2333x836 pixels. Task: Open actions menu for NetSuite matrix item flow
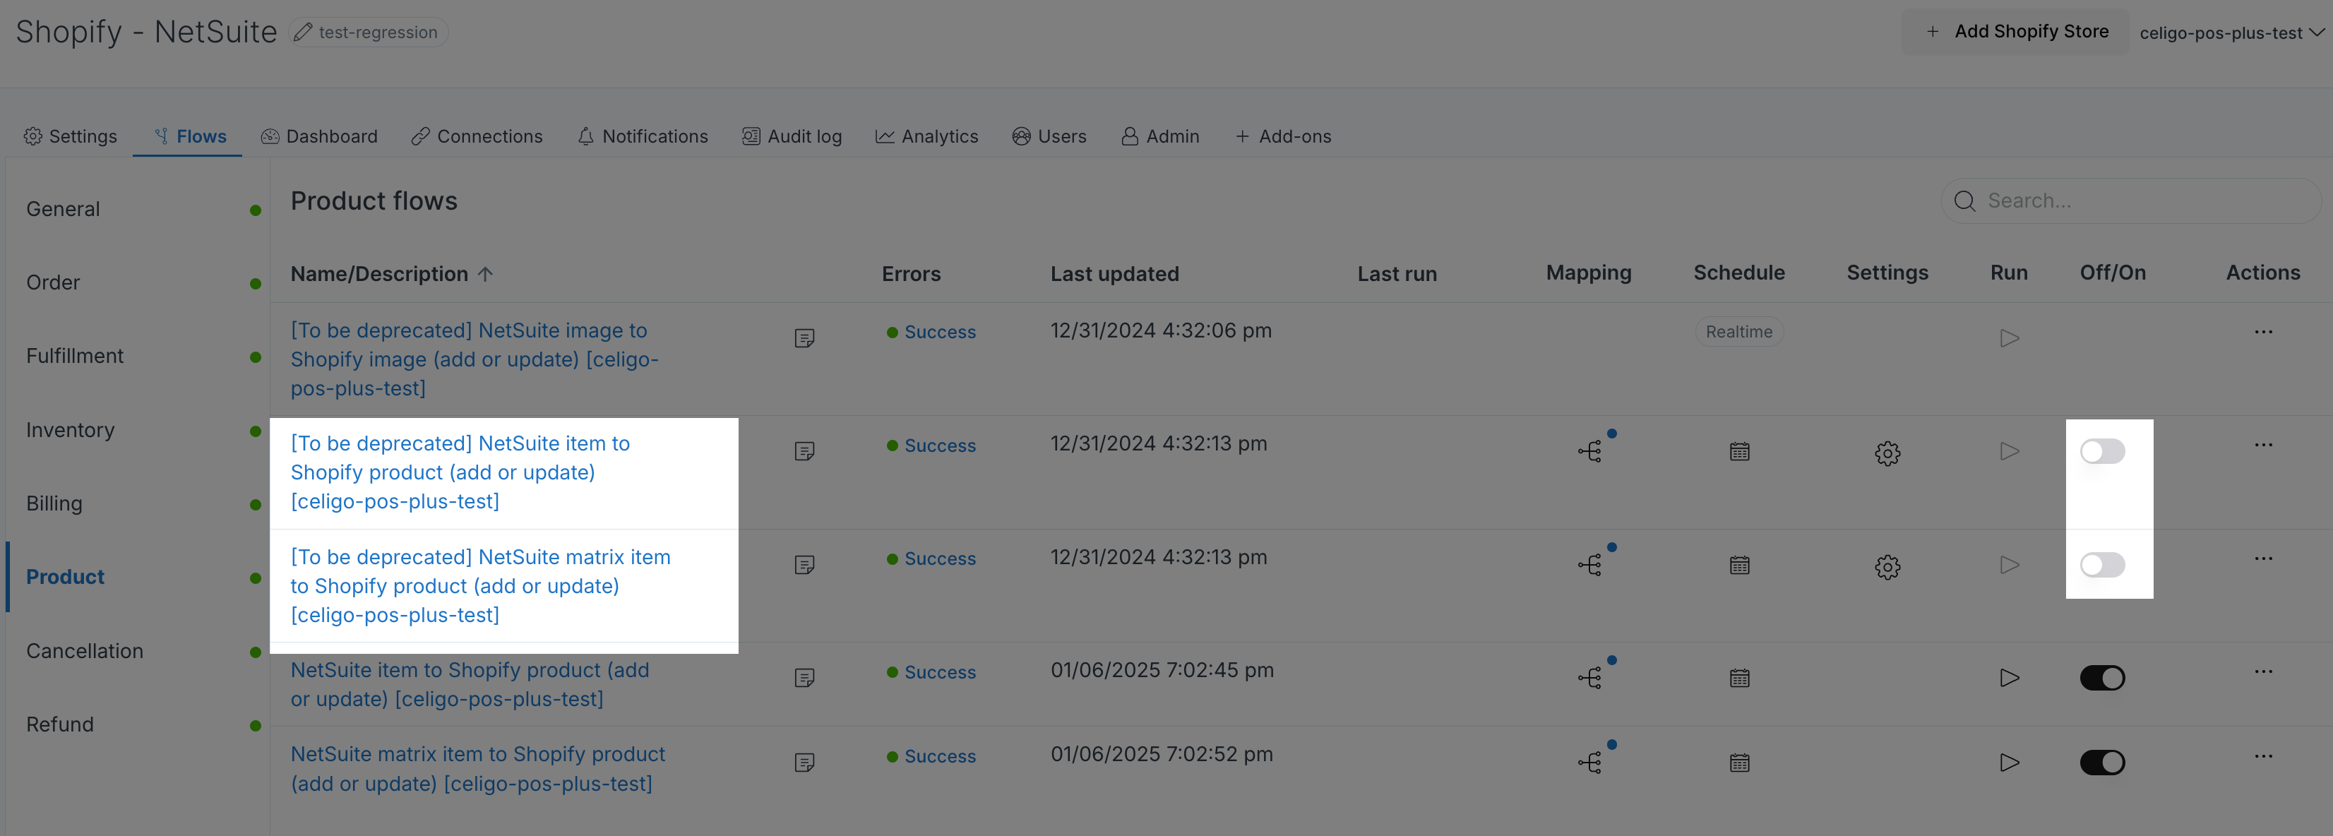(x=2263, y=756)
